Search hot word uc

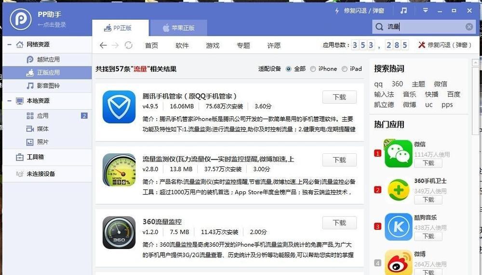tap(429, 105)
